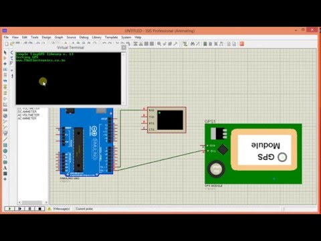321x241 pixels.
Task: Open the 9 Message(s) warning log
Action: (59, 209)
